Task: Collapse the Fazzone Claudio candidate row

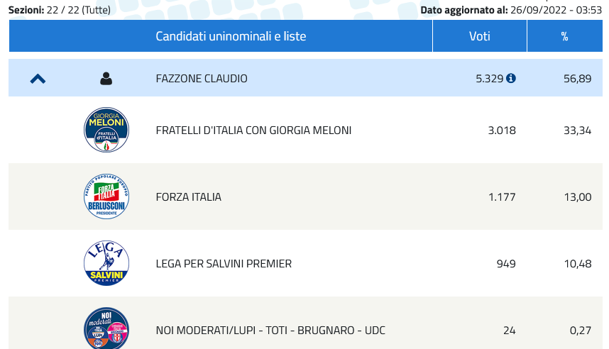Action: 38,79
